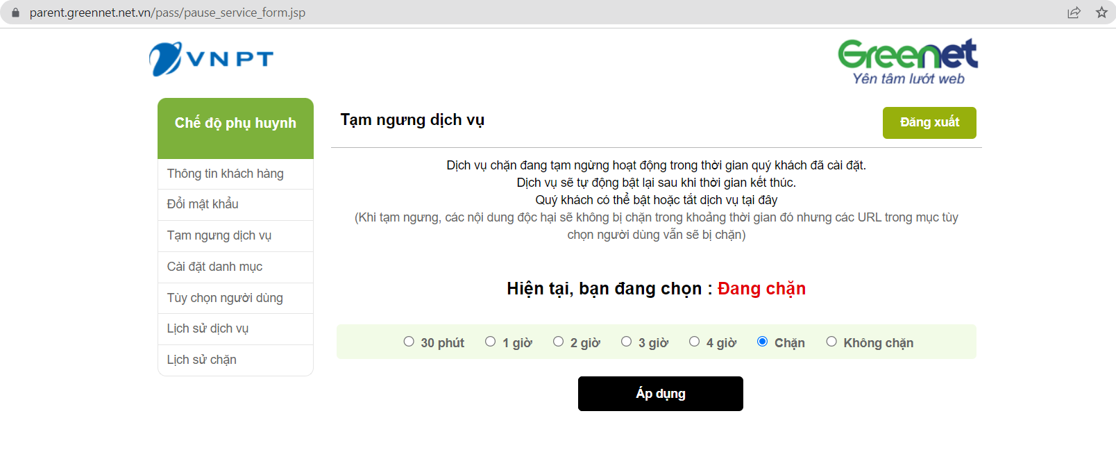
Task: Click the Greenet logo
Action: (908, 62)
